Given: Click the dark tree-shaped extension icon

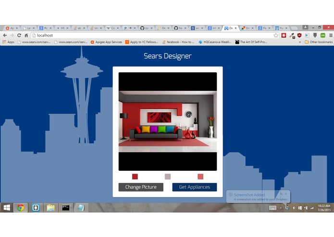Looking at the screenshot, I should [x=315, y=36].
